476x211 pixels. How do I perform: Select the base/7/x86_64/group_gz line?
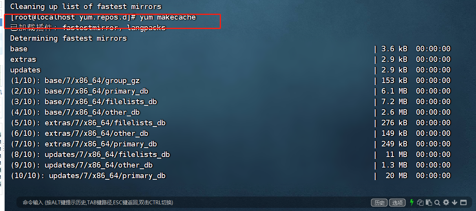point(230,81)
